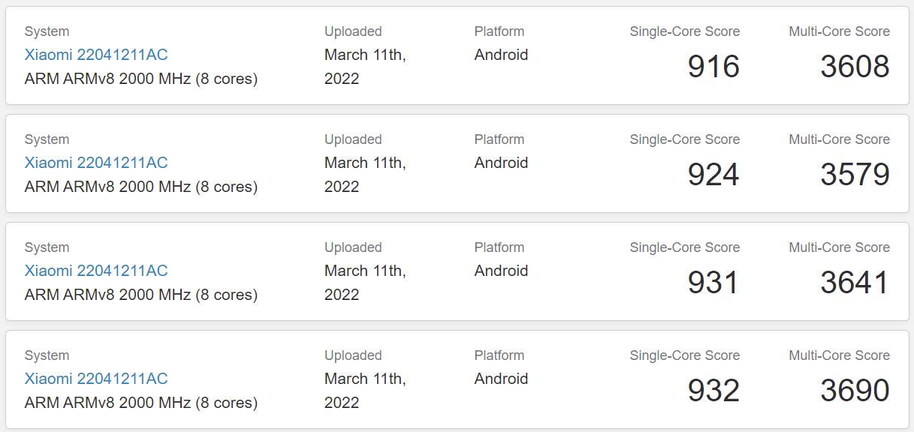Click the upload date in the 3690 result
This screenshot has height=432, width=914.
(x=365, y=390)
